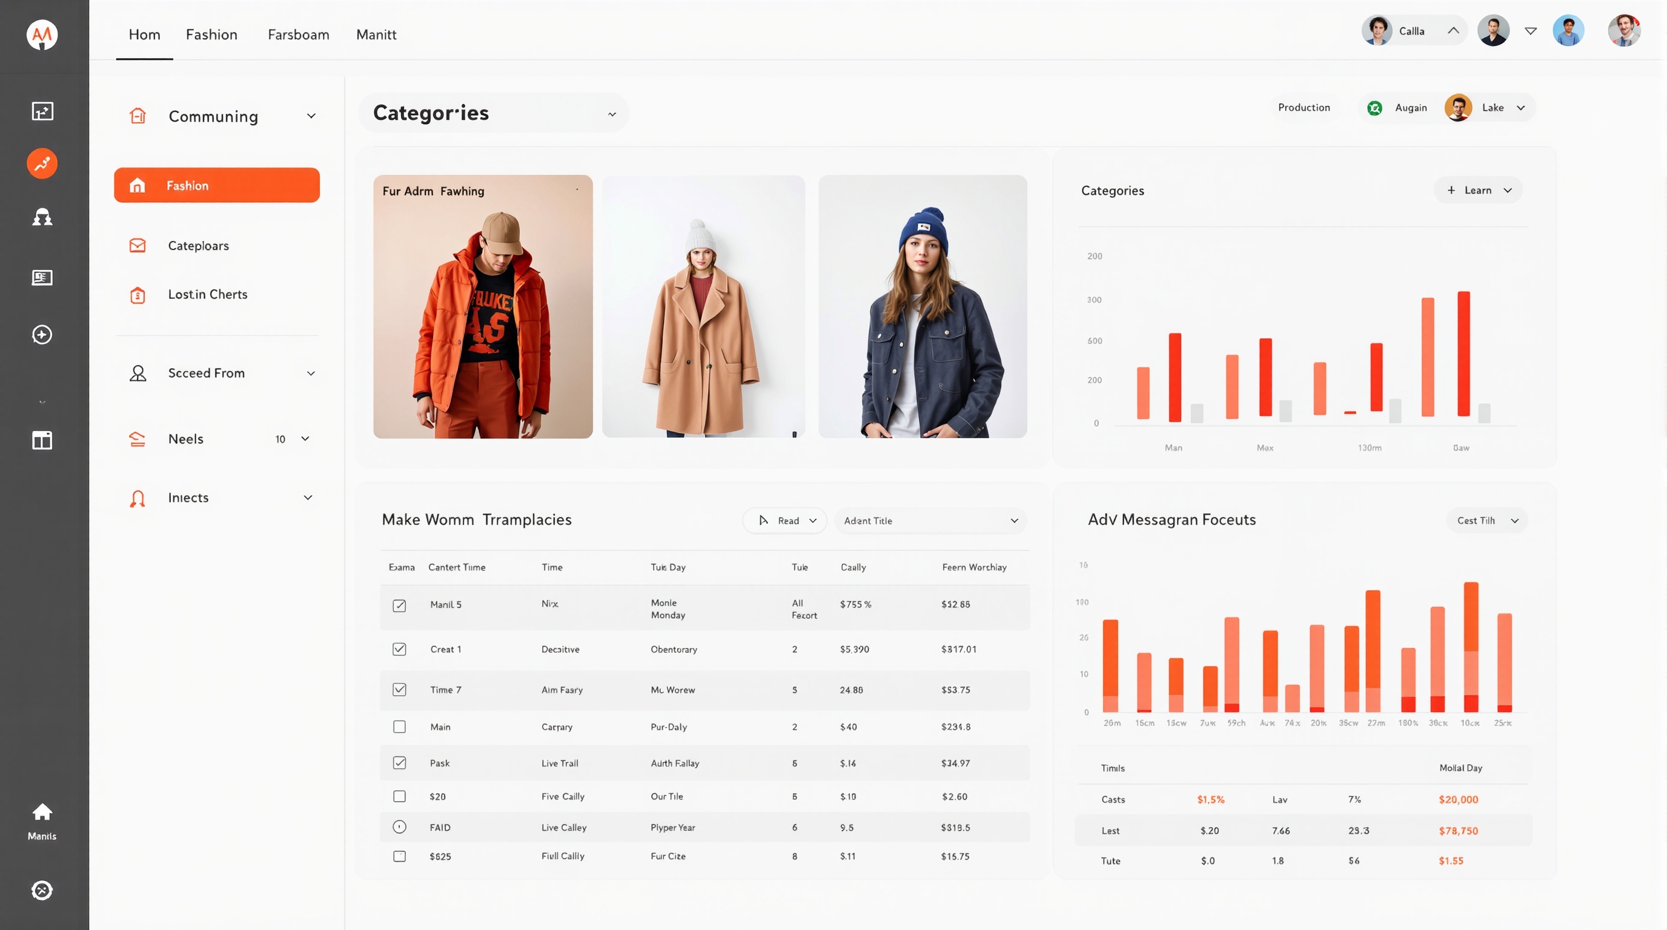Open the users icon in dark sidebar
This screenshot has width=1667, height=930.
coord(42,217)
